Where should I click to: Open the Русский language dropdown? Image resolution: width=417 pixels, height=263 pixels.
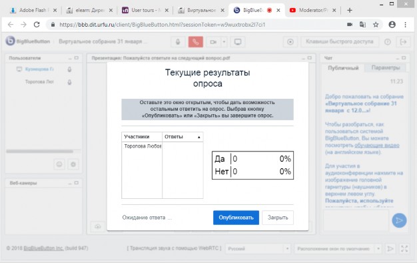point(258,248)
